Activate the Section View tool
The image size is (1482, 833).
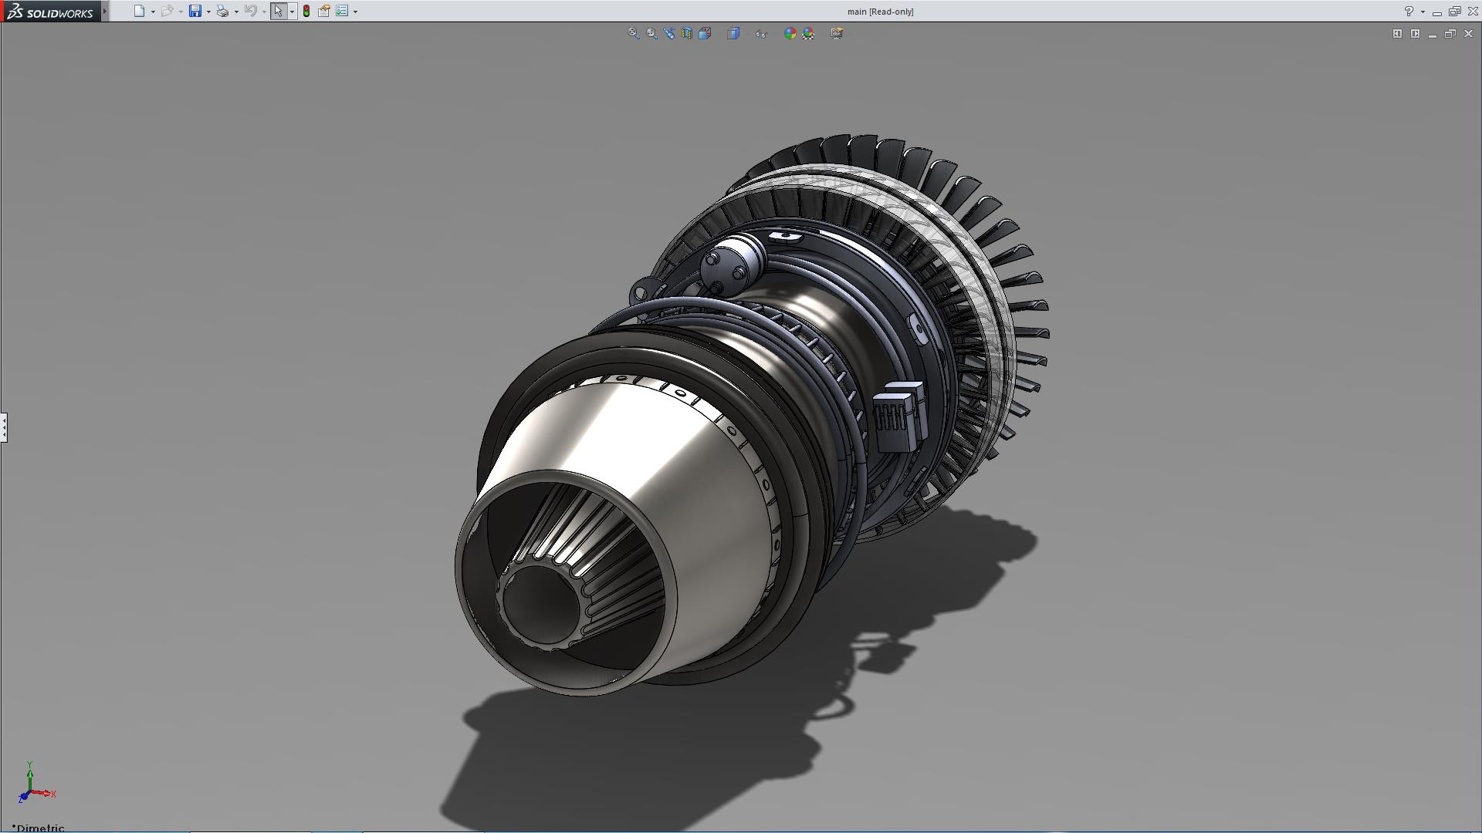click(x=687, y=33)
